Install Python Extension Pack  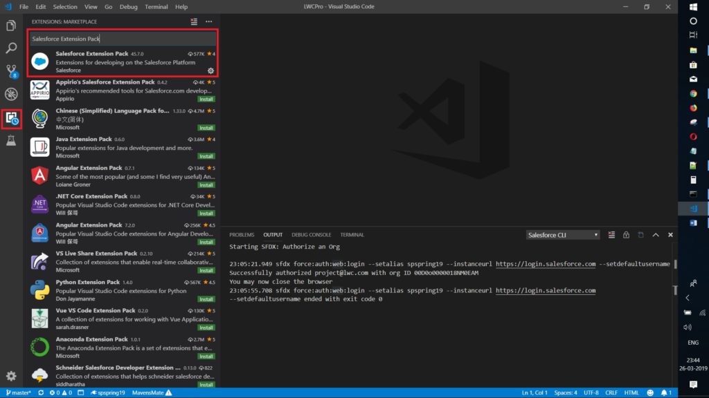tap(206, 298)
